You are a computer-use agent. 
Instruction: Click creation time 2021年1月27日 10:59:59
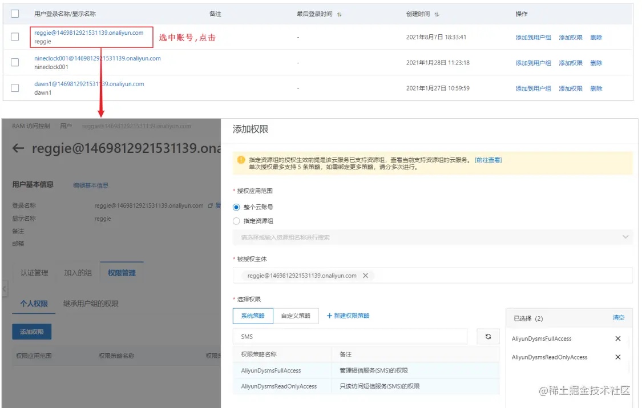click(x=438, y=88)
